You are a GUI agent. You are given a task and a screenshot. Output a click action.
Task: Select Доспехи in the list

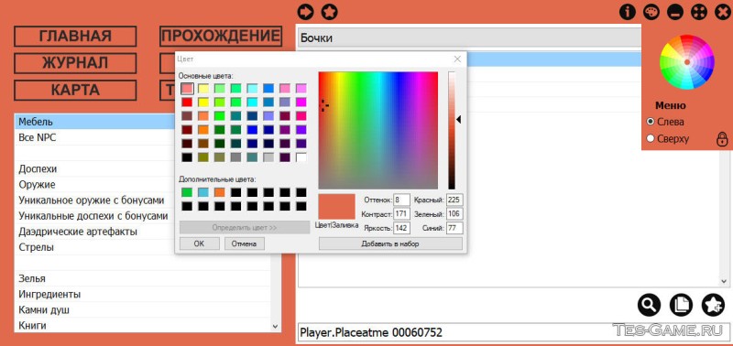[94, 168]
